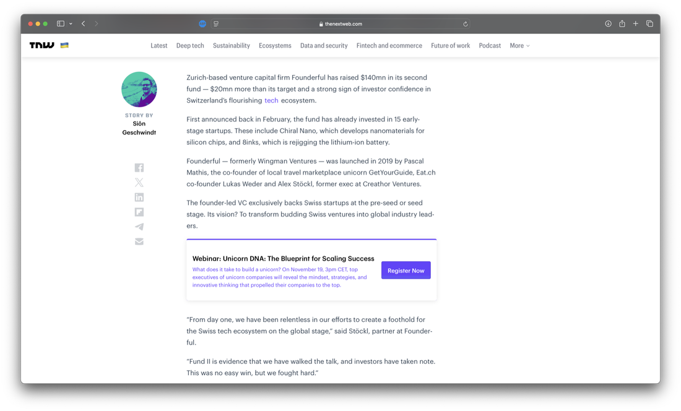Go forward to the next page

tap(97, 24)
